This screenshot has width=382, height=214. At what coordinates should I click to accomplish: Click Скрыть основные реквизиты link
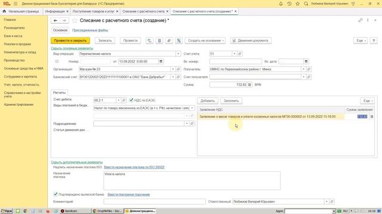(x=72, y=48)
